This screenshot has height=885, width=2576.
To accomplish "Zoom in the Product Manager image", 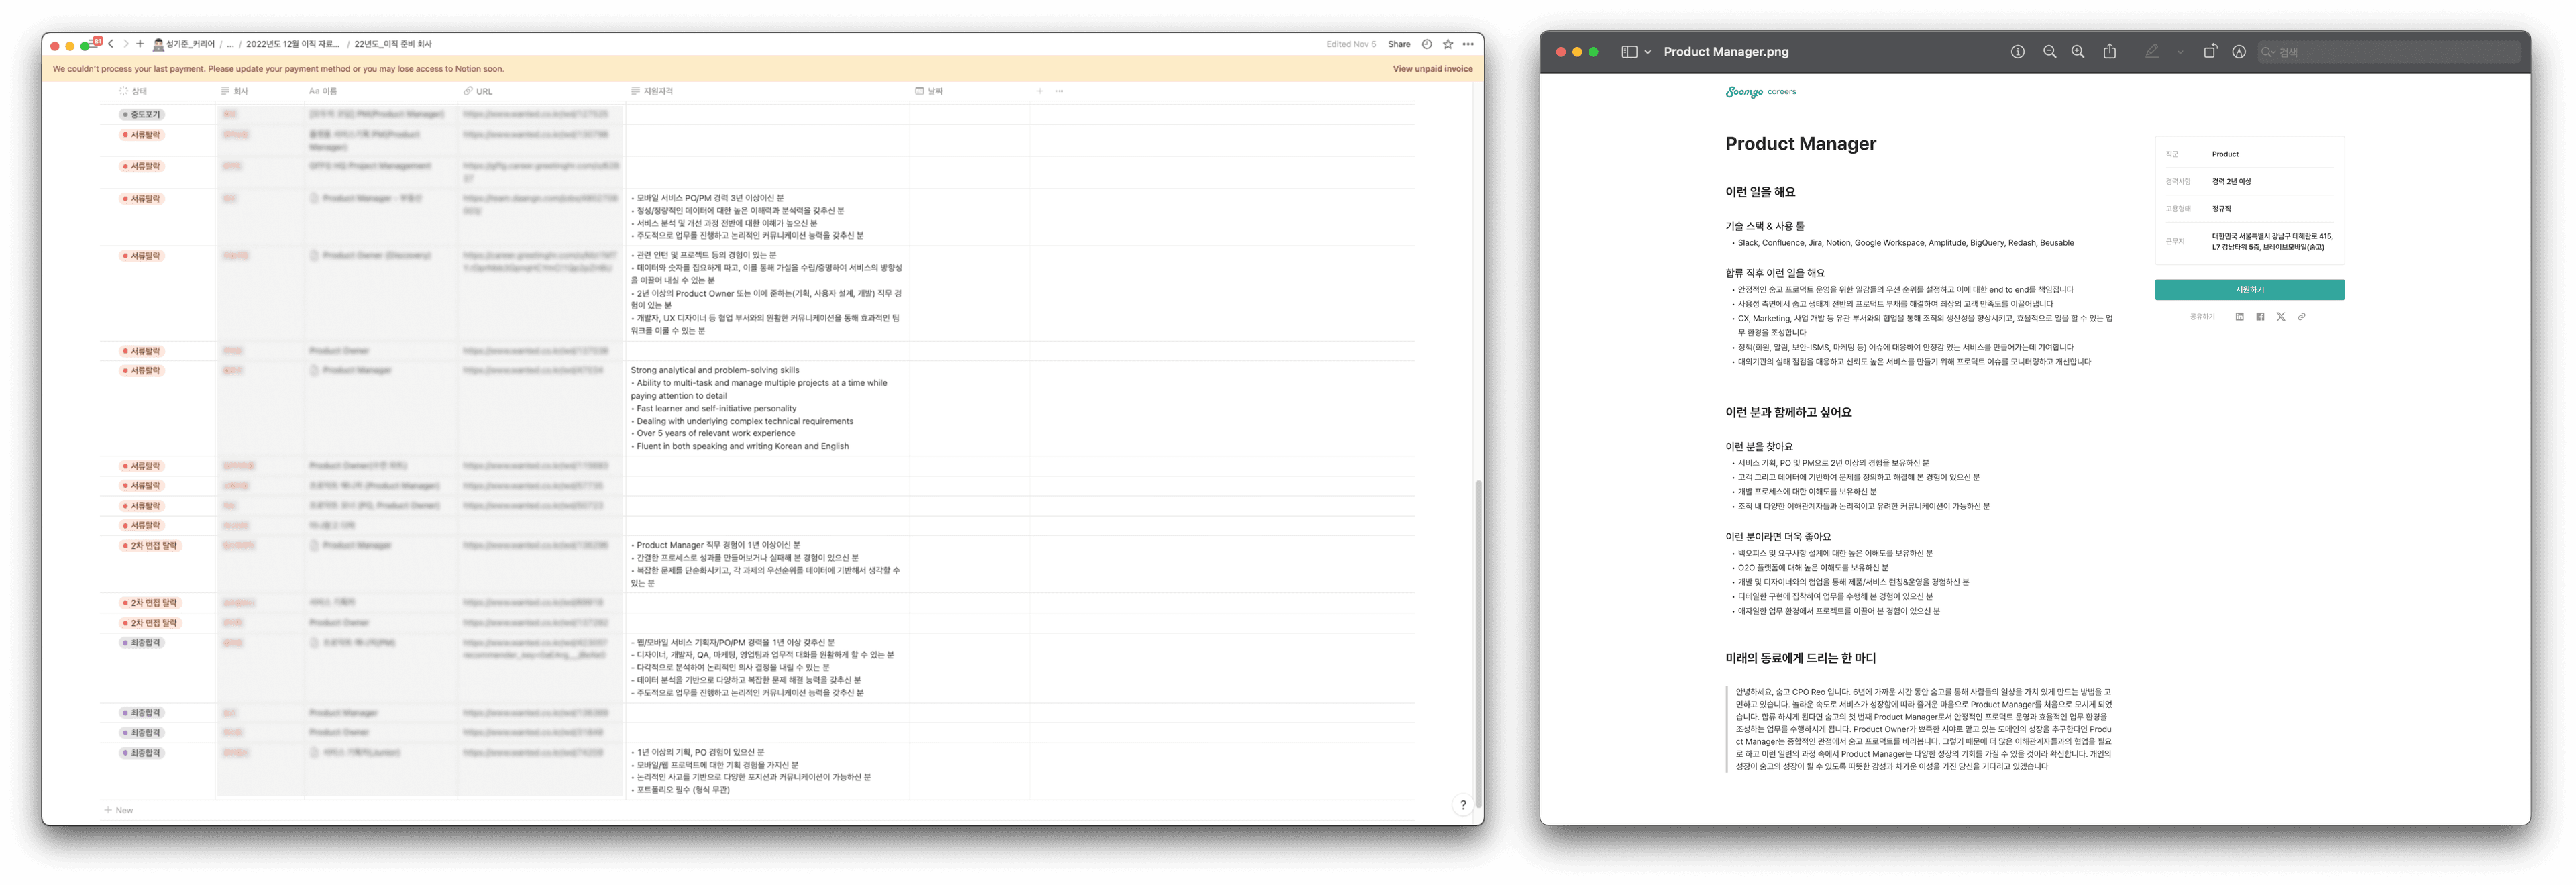I will click(2077, 52).
